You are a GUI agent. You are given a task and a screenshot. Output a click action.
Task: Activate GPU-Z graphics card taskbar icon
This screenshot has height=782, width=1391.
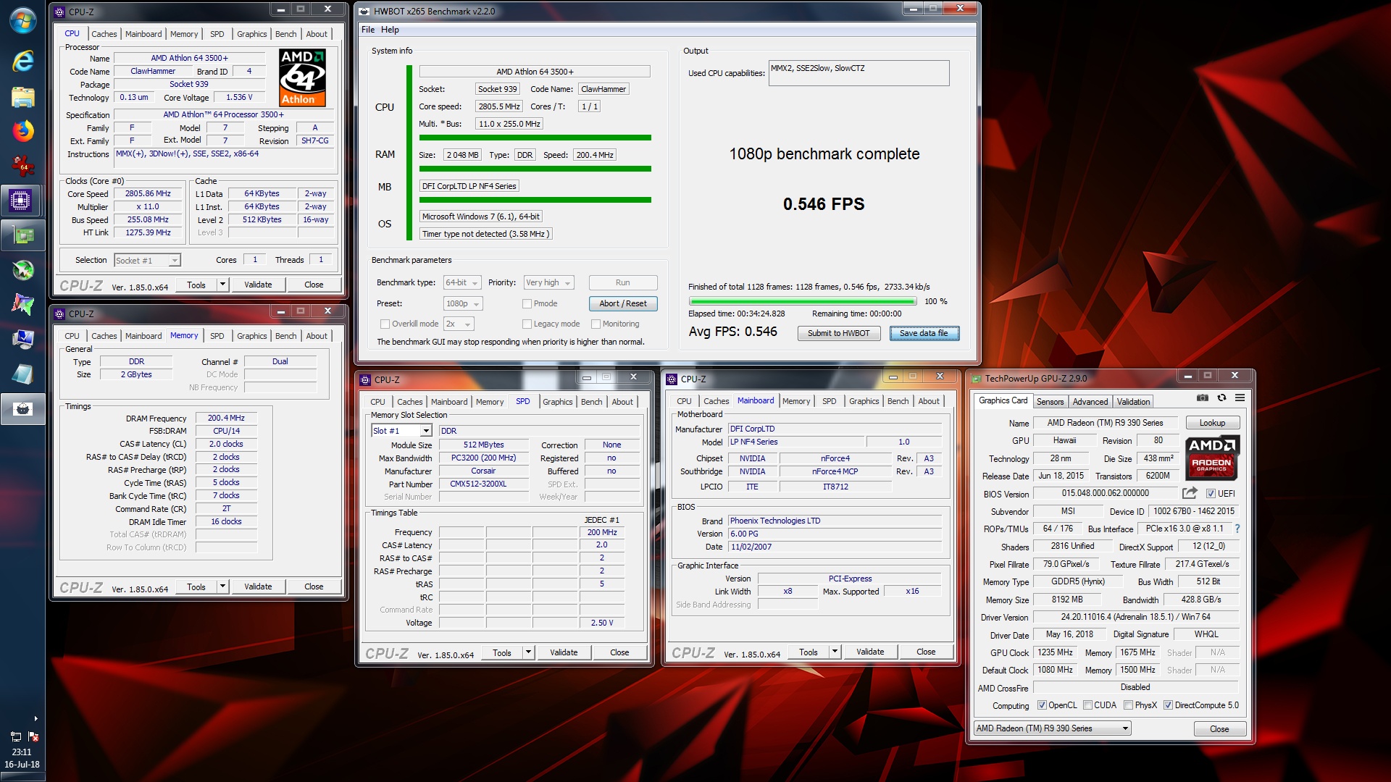(23, 235)
